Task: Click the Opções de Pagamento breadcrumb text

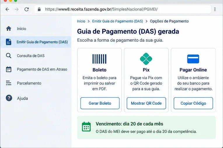Action: pyautogui.click(x=169, y=21)
